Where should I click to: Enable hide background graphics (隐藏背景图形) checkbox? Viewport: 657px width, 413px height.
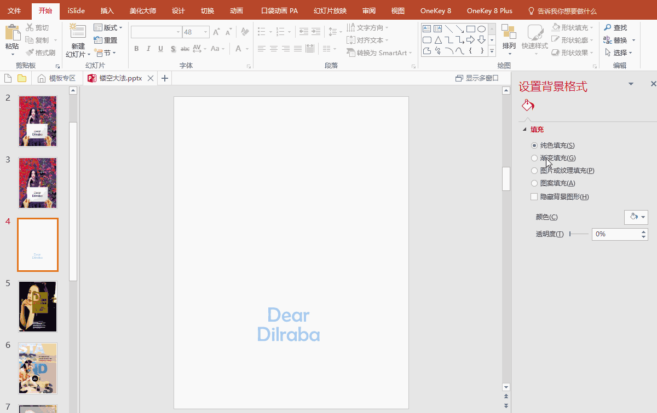pos(534,197)
